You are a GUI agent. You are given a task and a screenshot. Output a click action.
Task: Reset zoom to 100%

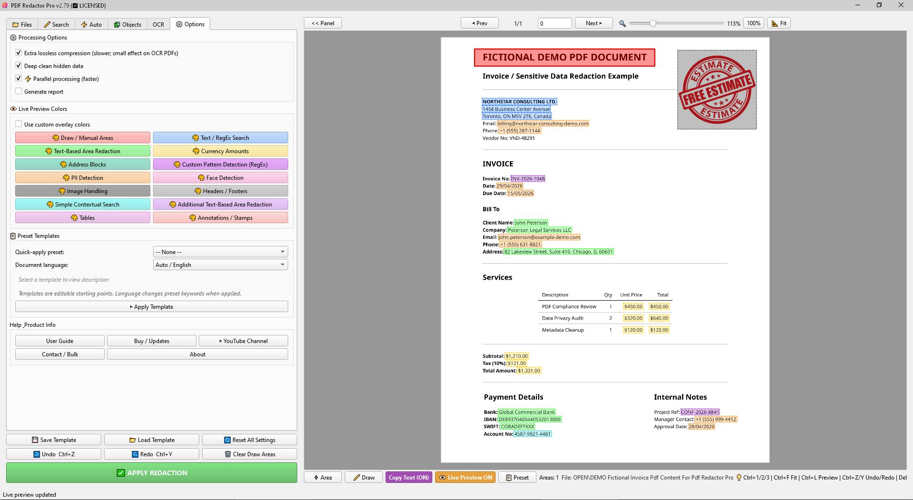(x=754, y=23)
